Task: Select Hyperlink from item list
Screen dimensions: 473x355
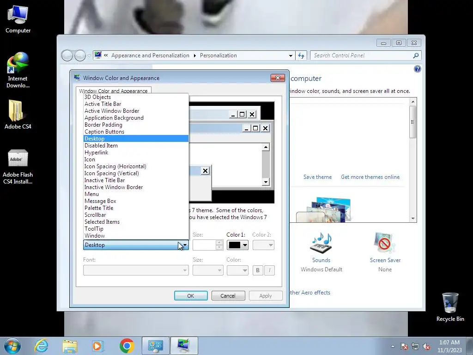Action: [x=136, y=153]
